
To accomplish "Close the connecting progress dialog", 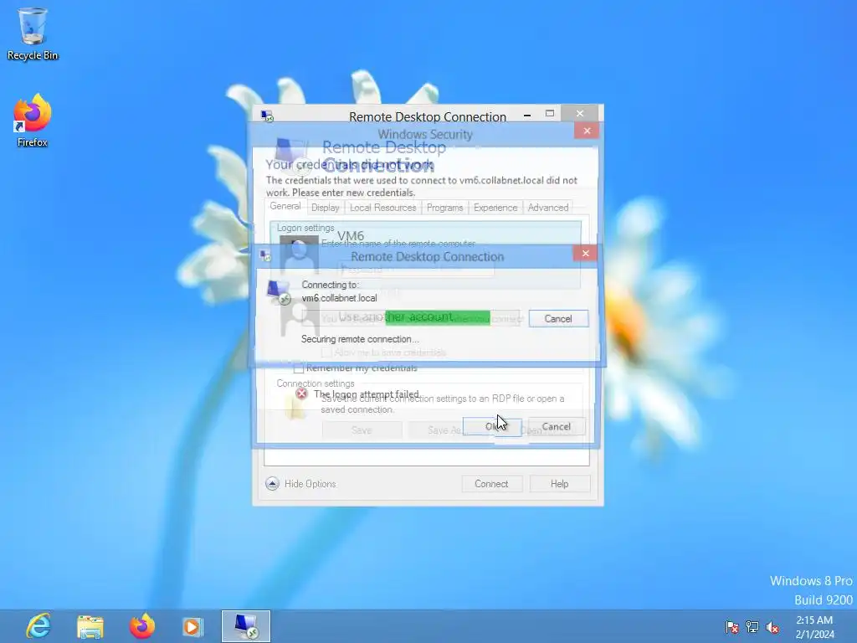I will click(585, 253).
